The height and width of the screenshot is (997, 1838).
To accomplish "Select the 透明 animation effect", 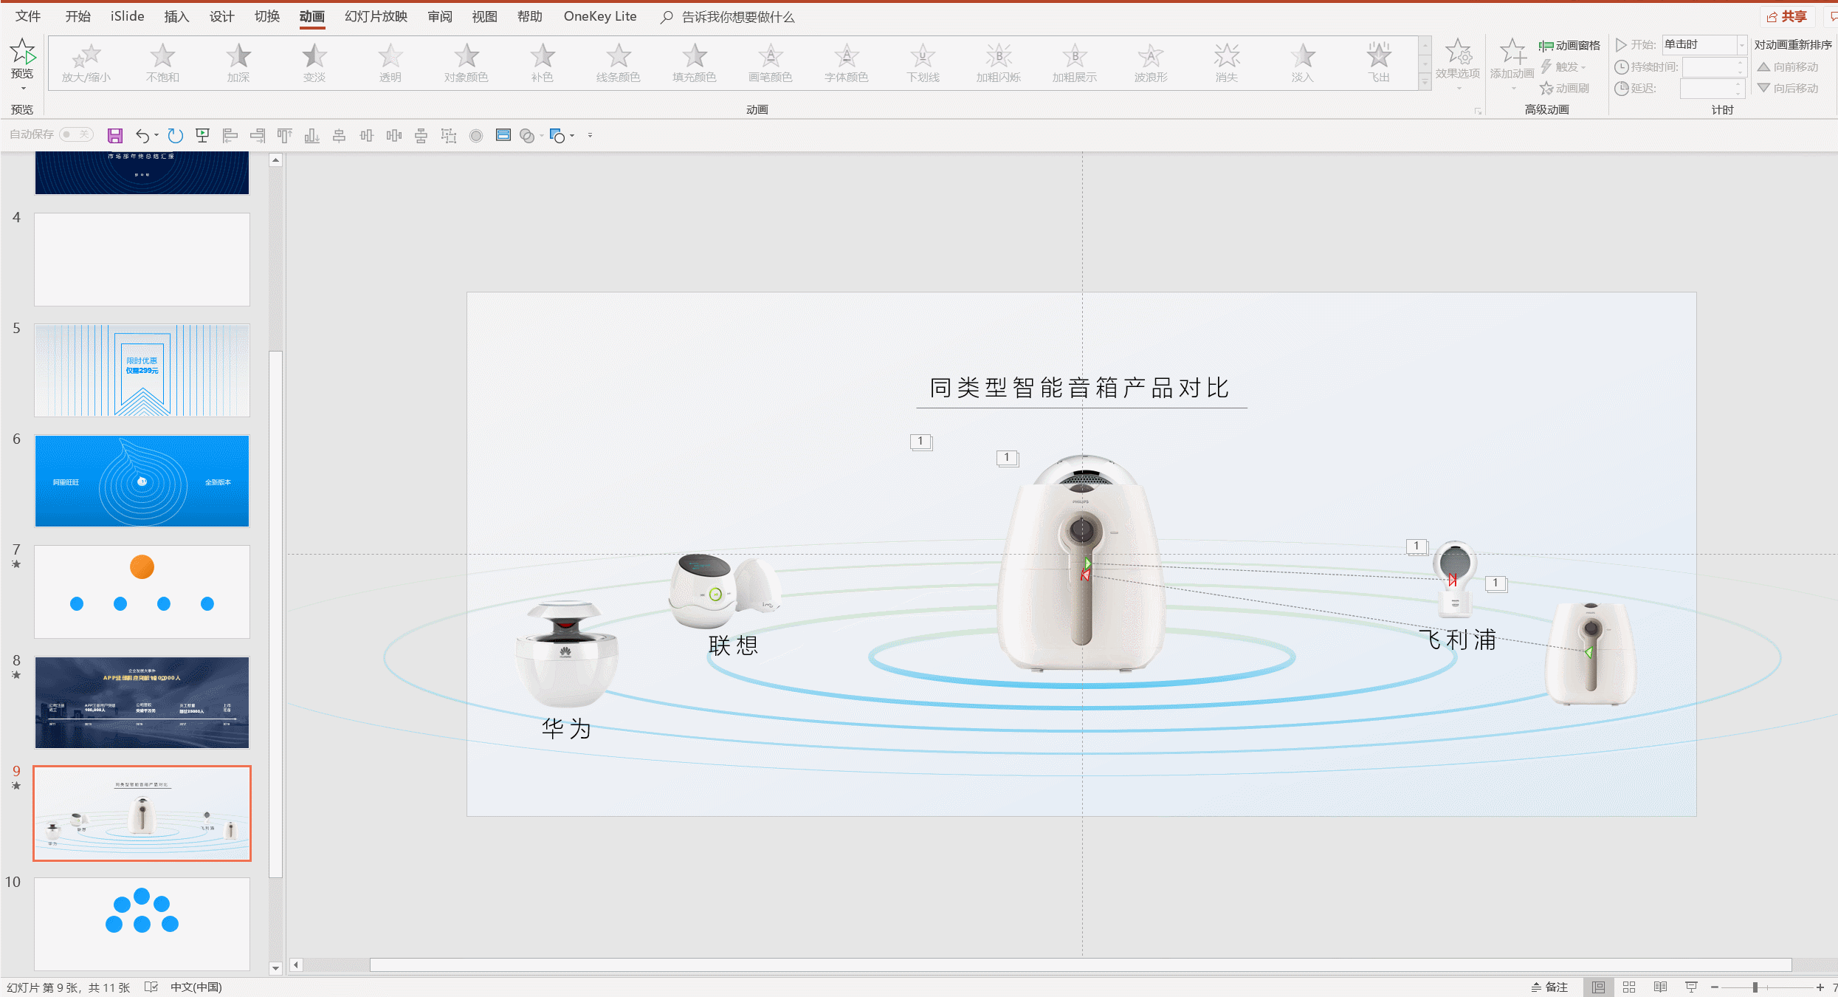I will (390, 63).
